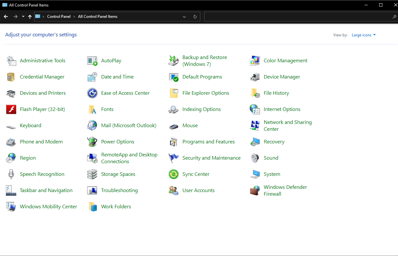Screen dimensions: 398x256
Task: Open the Device Manager icon
Action: pyautogui.click(x=255, y=77)
